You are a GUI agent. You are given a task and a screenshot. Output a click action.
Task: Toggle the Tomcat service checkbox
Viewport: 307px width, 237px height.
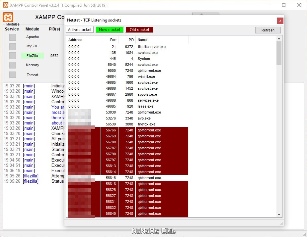[13, 75]
